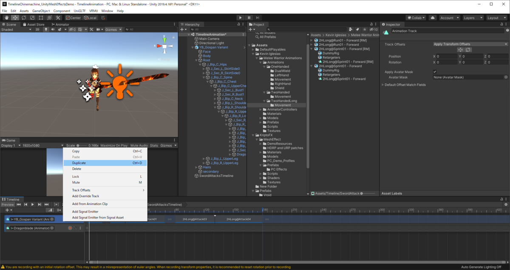Go to timeline start button

[19, 205]
